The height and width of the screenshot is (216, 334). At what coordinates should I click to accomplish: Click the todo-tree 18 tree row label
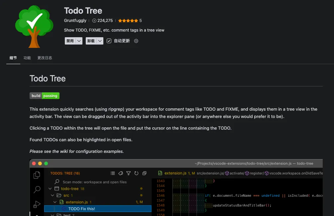[73, 188]
